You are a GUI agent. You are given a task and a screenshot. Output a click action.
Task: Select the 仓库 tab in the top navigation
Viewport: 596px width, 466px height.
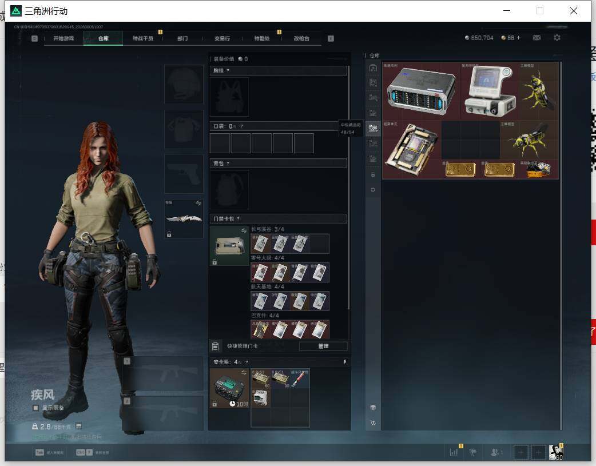(x=104, y=38)
